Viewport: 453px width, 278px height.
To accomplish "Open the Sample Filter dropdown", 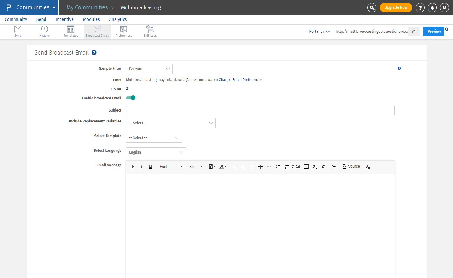I will pos(149,69).
